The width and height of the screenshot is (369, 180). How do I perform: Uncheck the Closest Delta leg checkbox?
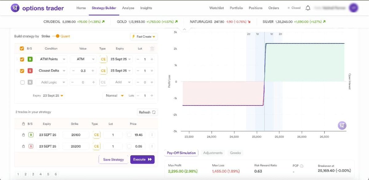point(22,71)
